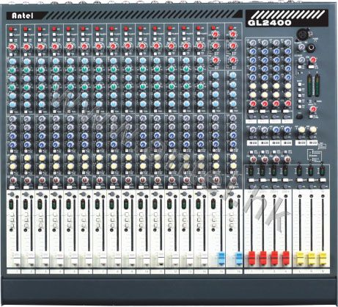
Task: Click the XLR lamp connector below GL2400 badge
Action: pyautogui.click(x=301, y=34)
